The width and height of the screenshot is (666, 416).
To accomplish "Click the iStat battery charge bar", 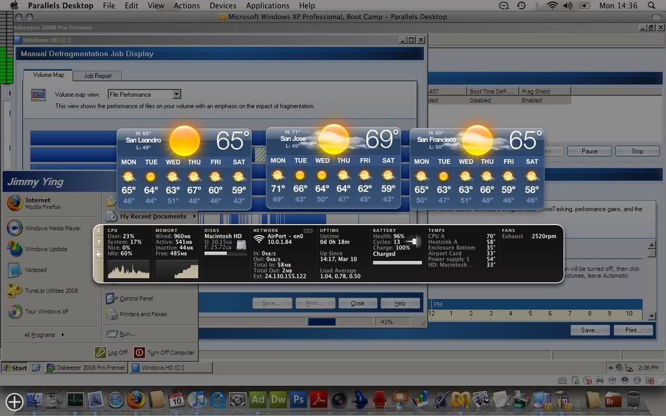I will click(x=397, y=263).
